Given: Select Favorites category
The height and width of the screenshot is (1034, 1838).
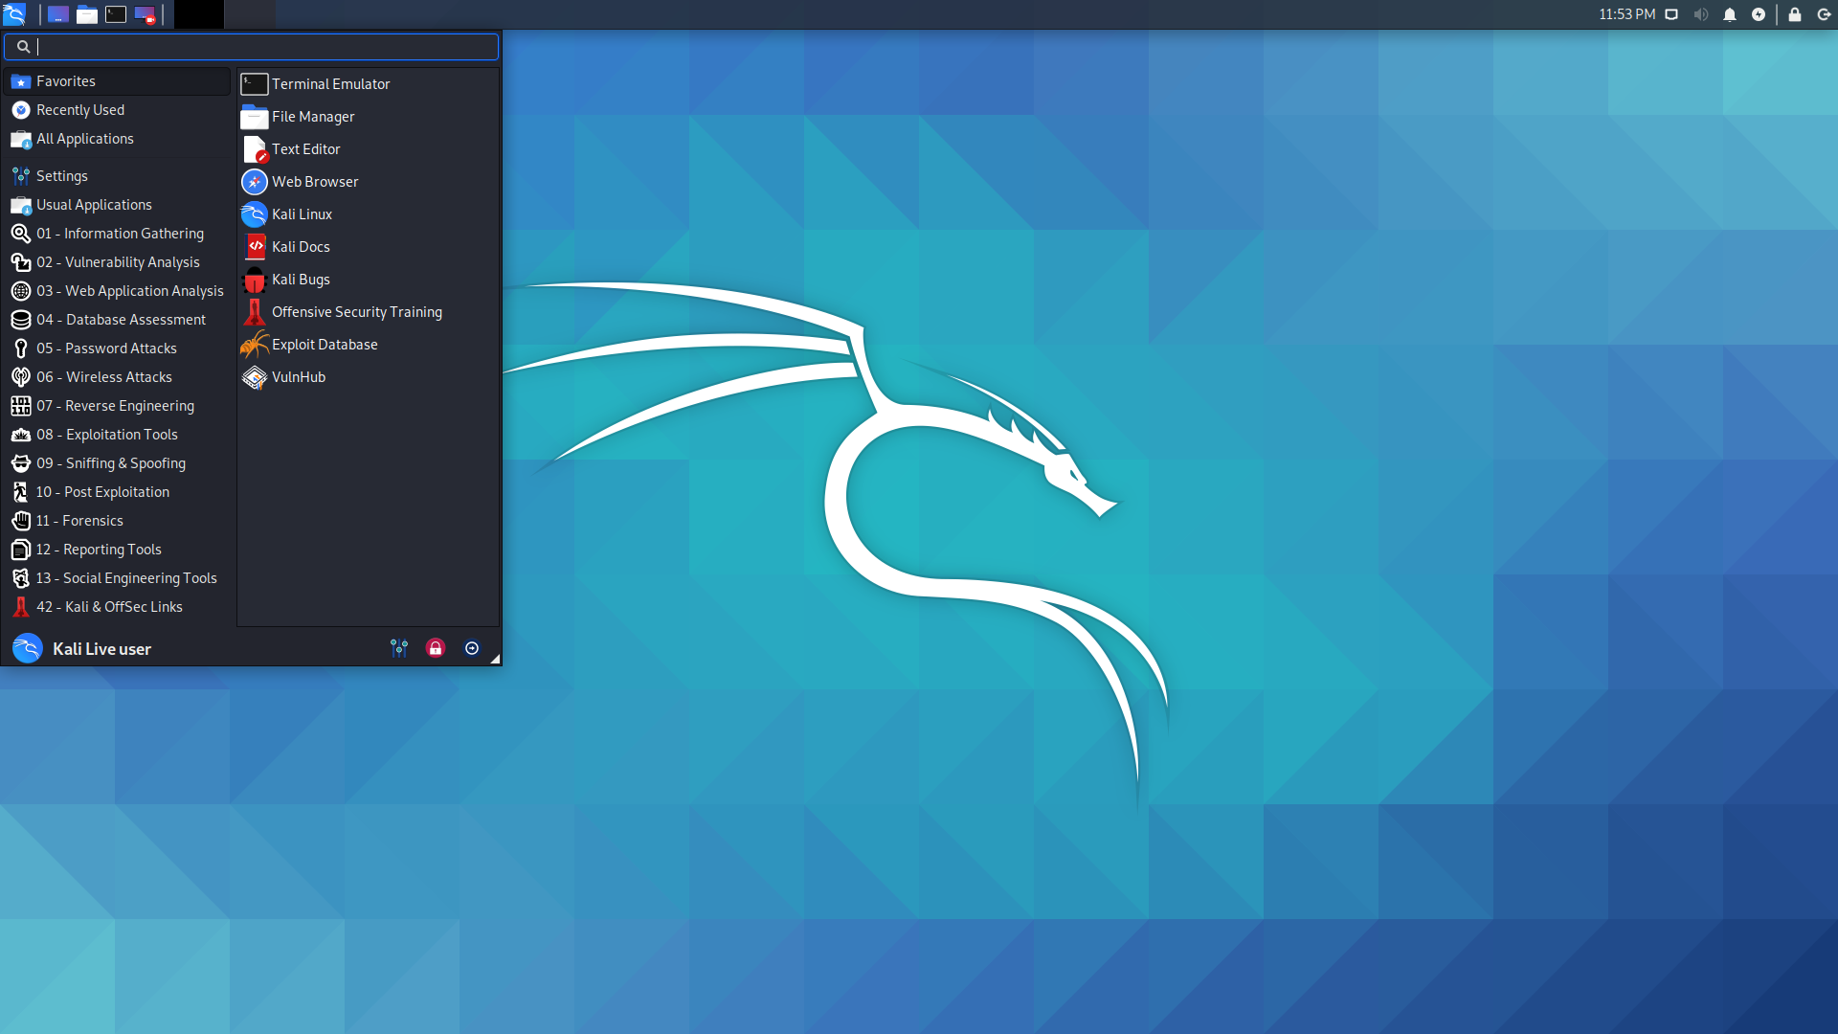Looking at the screenshot, I should pos(119,81).
